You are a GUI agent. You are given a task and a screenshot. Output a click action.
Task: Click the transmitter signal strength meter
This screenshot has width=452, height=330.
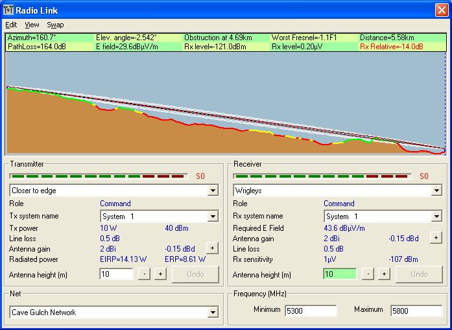tap(97, 176)
